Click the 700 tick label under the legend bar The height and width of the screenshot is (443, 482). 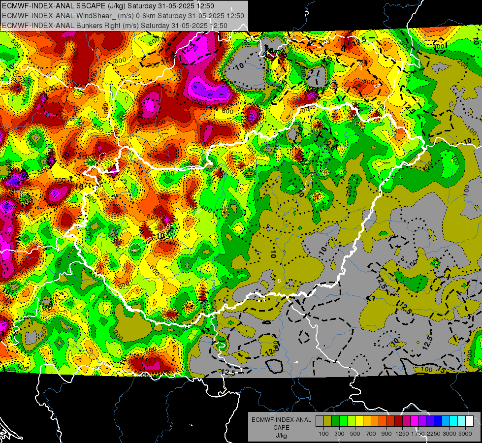pos(371,434)
